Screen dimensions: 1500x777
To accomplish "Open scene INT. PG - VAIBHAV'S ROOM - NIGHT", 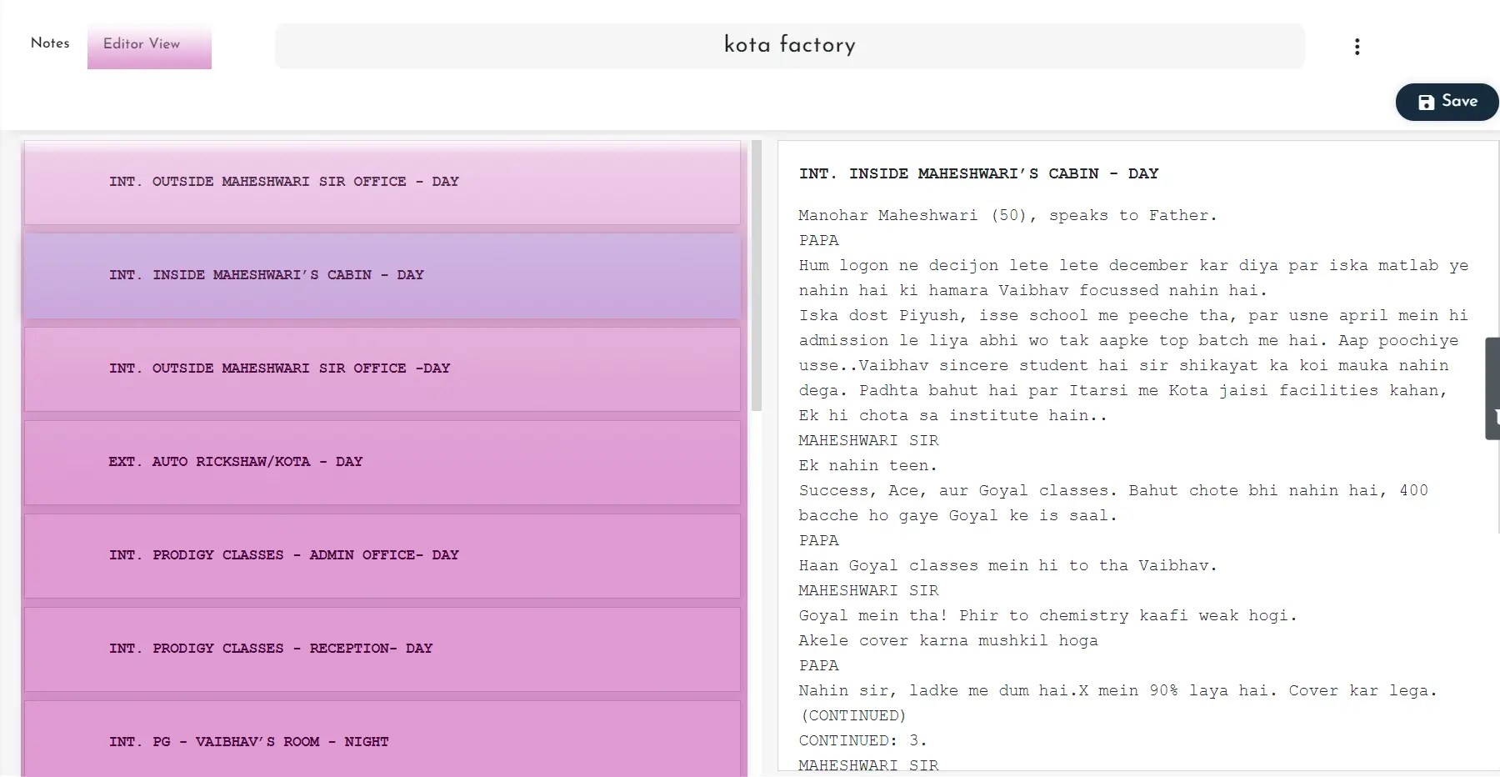I will click(382, 739).
